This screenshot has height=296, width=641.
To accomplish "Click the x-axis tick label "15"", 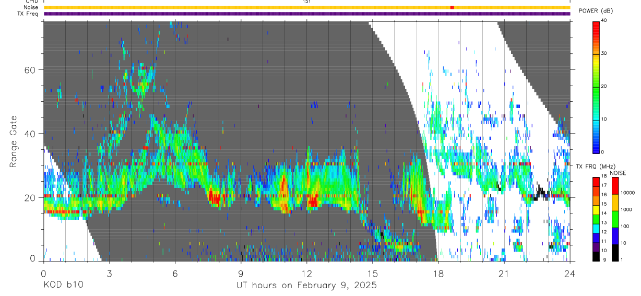I will coord(372,273).
